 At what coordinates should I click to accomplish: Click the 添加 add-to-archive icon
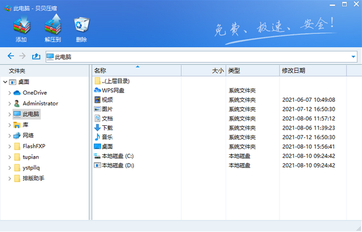pyautogui.click(x=22, y=25)
